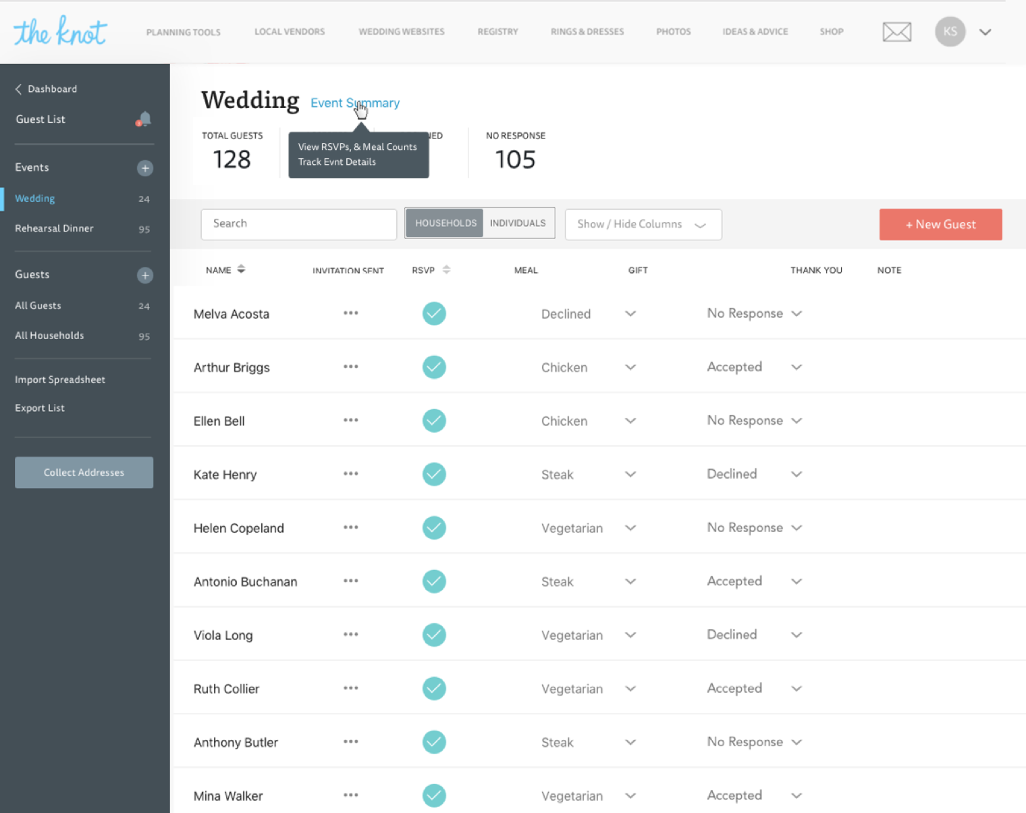The height and width of the screenshot is (813, 1026).
Task: Click the Guest List notification bell
Action: [144, 120]
